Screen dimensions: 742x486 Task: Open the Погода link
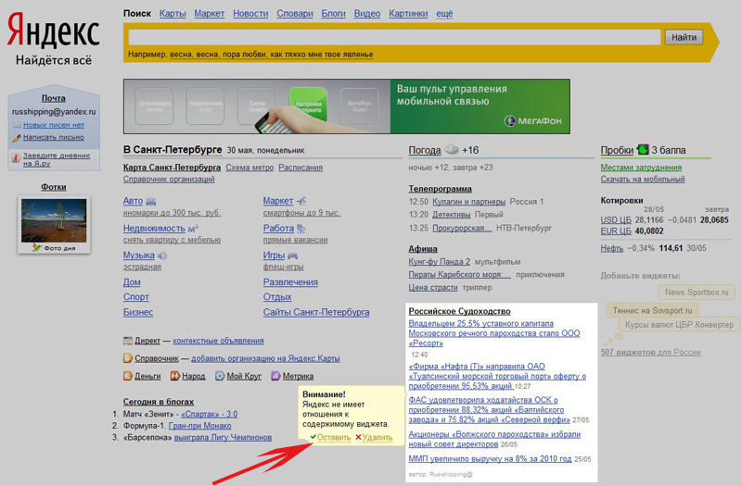(x=425, y=150)
